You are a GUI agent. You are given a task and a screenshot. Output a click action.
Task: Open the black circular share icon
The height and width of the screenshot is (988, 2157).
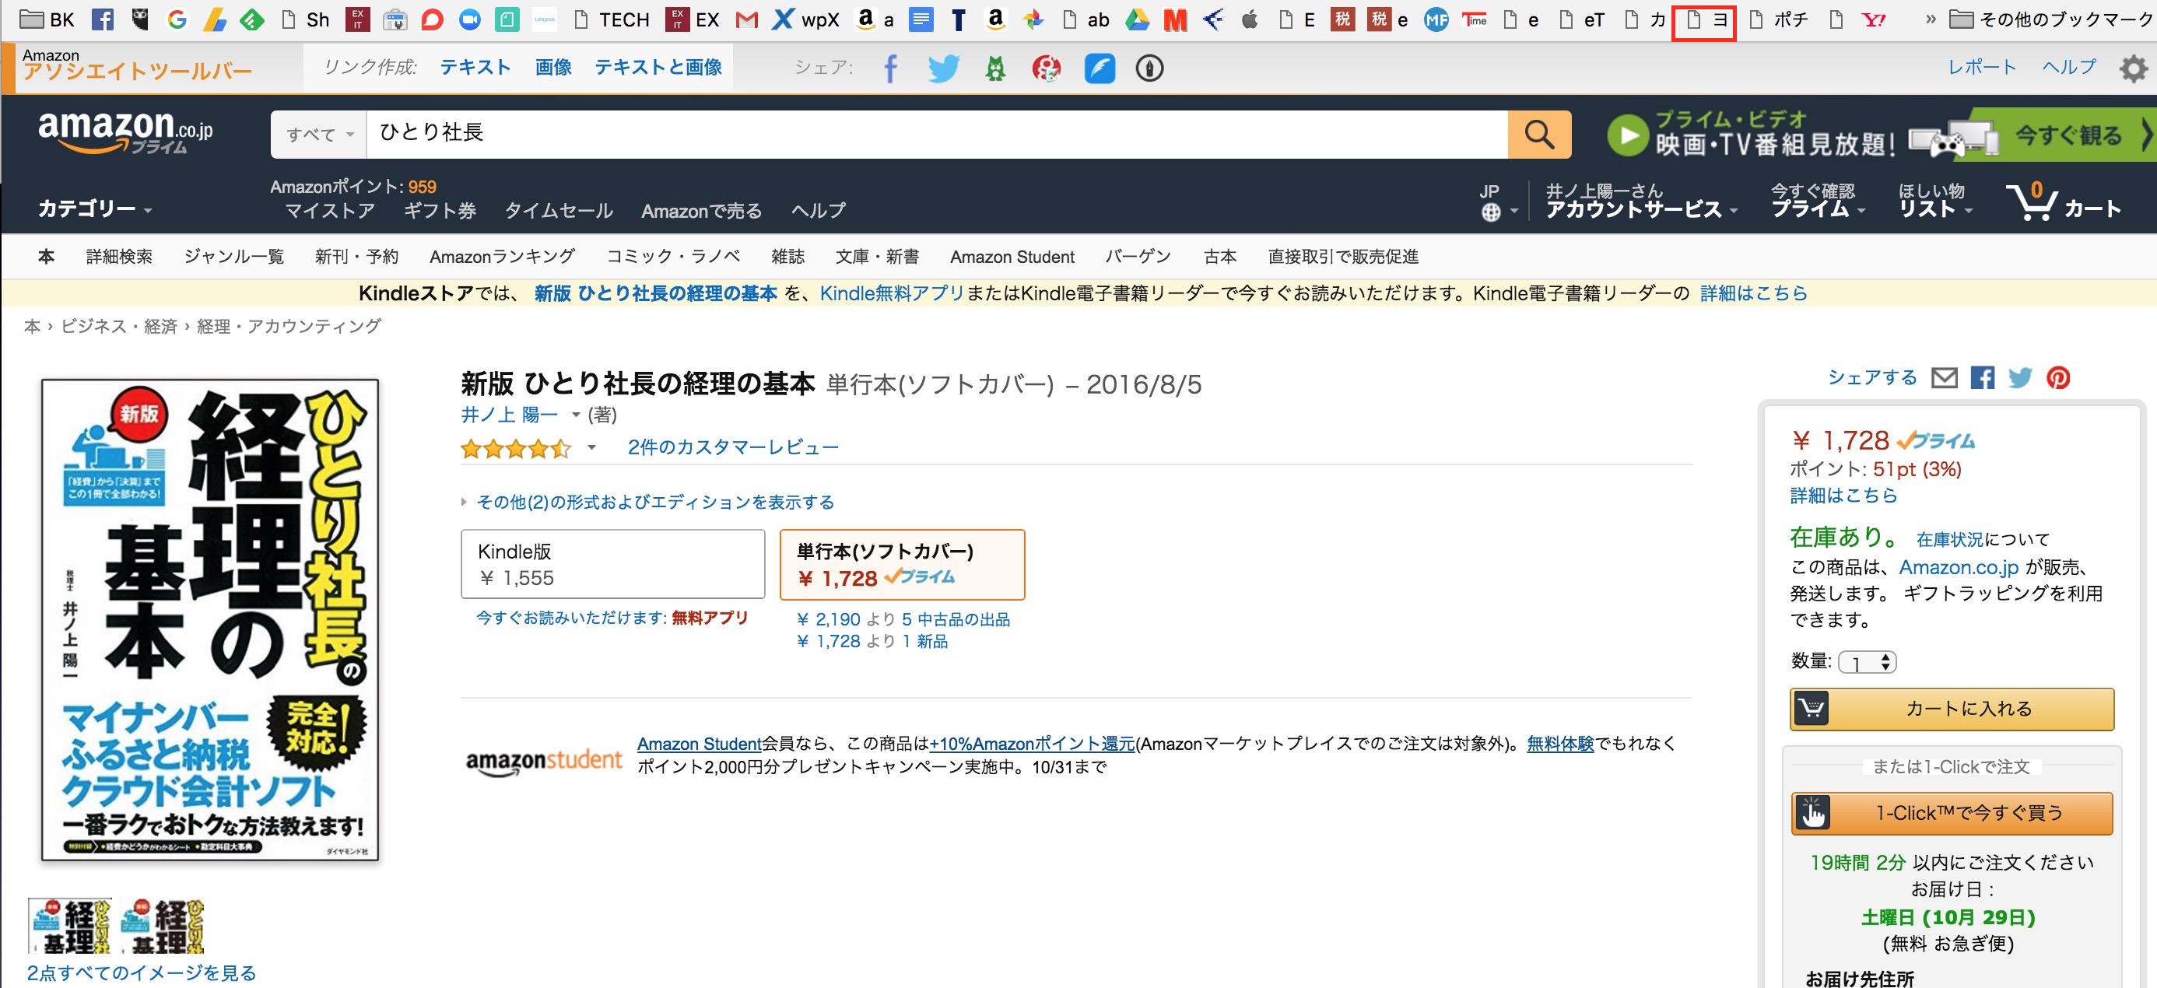click(x=1149, y=68)
